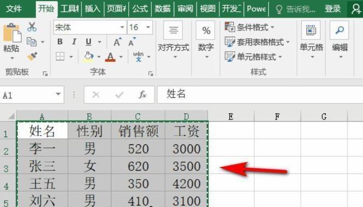Viewport: 363px width, 207px height.
Task: Cut selection with the scissors icon
Action: [x=32, y=27]
